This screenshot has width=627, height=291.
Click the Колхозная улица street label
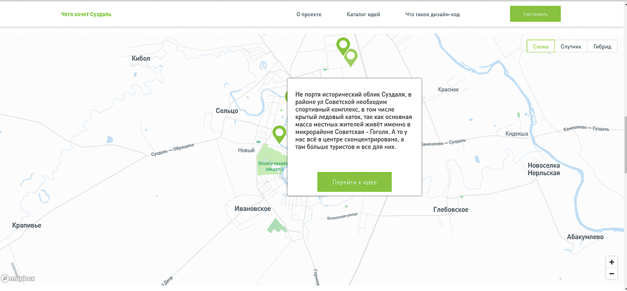[342, 216]
